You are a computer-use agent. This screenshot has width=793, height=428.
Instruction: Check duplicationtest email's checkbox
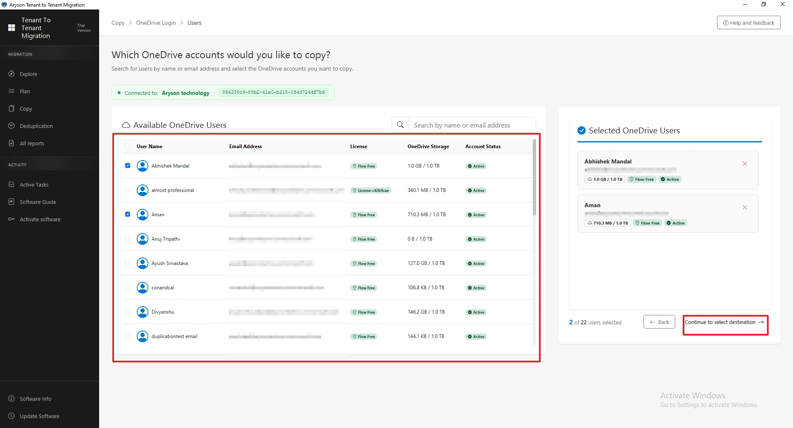coord(128,336)
